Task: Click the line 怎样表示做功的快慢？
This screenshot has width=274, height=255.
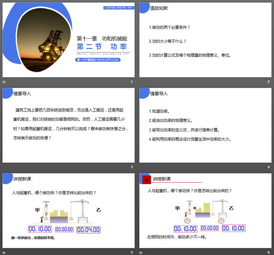Action: pos(32,138)
